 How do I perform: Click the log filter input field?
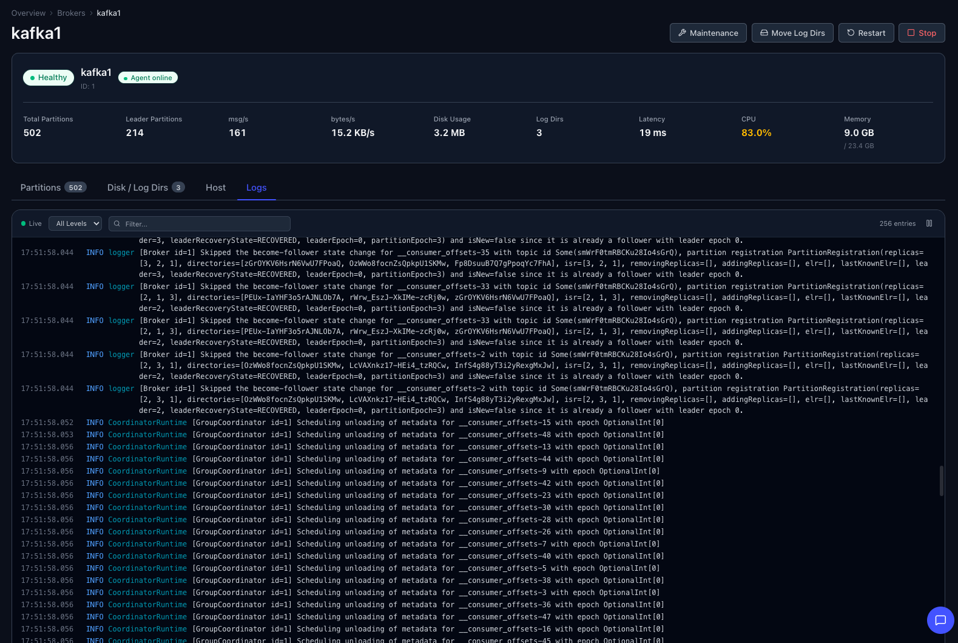200,223
